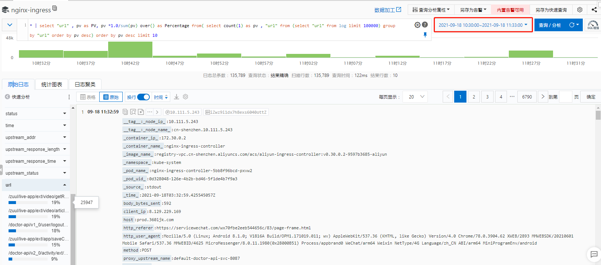Click the 查询 / 分析 button
Image resolution: width=601 pixels, height=265 pixels.
pos(550,25)
